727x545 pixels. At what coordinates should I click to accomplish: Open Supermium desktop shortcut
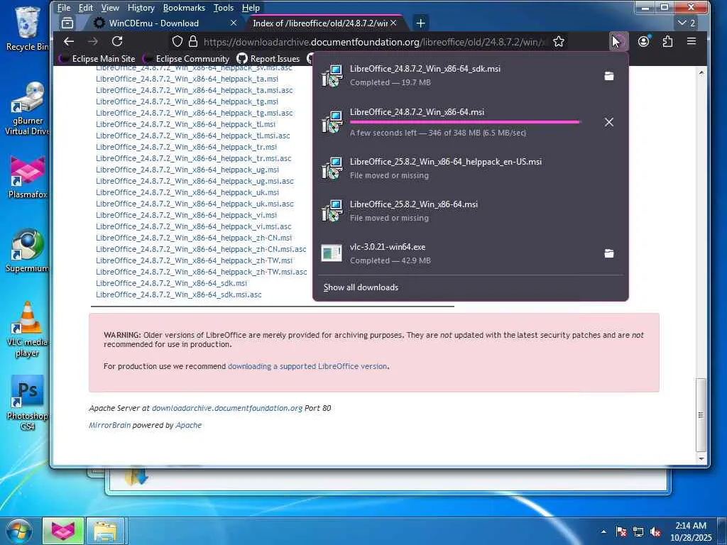(x=27, y=251)
